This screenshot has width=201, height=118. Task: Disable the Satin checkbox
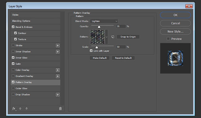[x=13, y=64]
